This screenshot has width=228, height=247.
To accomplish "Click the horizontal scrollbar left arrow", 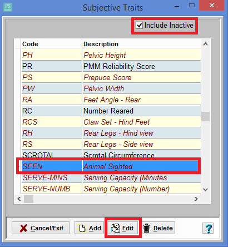I will pos(19,199).
